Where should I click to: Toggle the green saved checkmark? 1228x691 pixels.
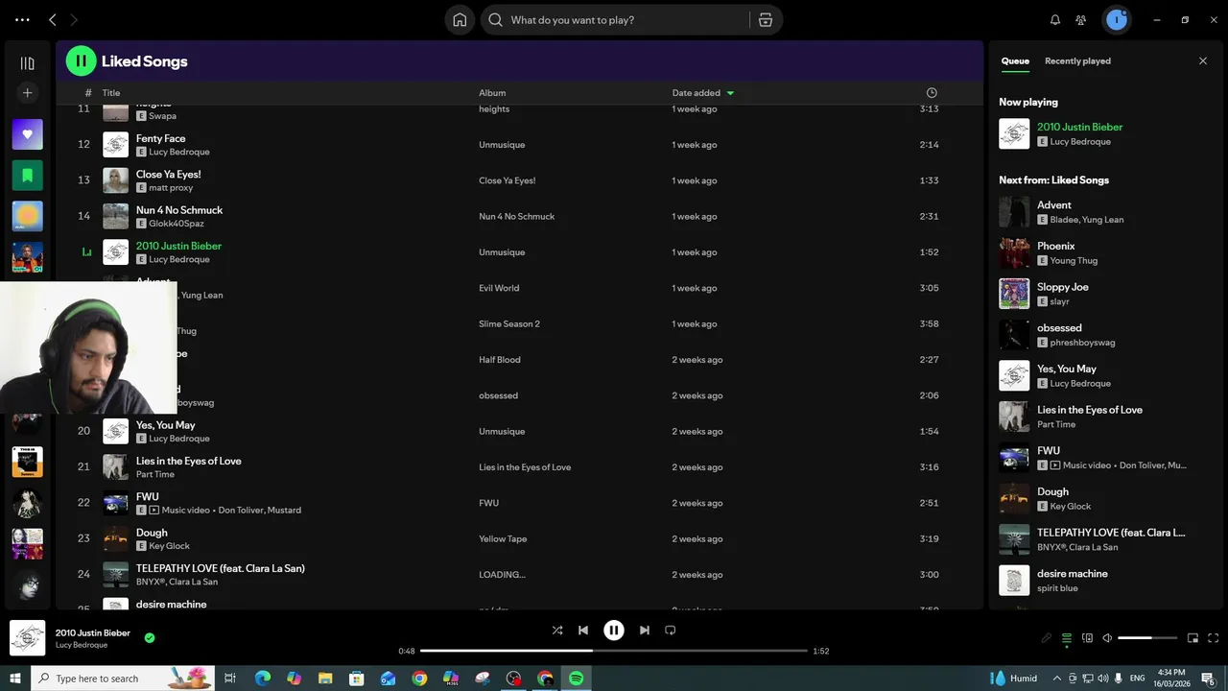[150, 637]
